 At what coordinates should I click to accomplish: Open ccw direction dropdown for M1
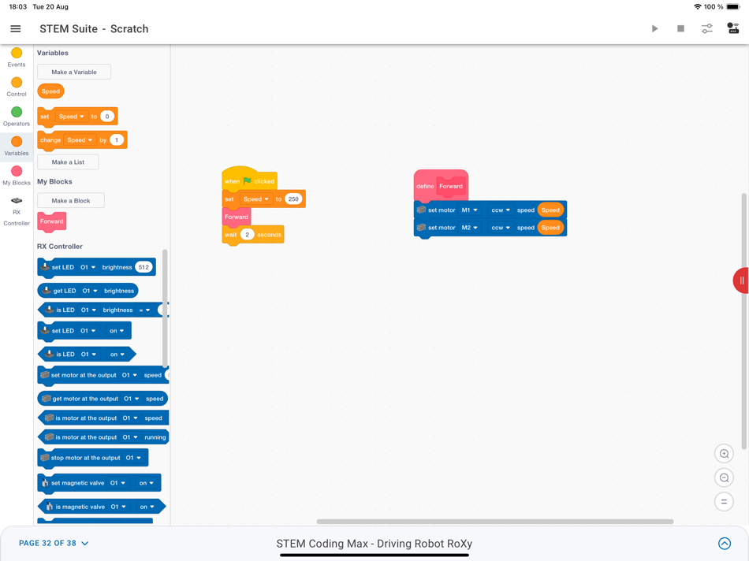coord(500,210)
